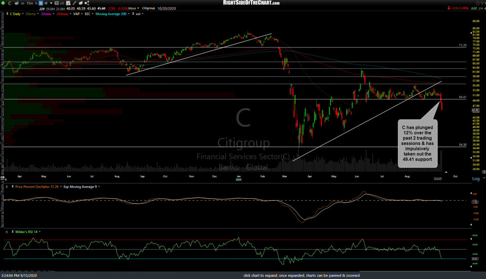
Task: Toggle the Log scale setting
Action: pos(476,178)
